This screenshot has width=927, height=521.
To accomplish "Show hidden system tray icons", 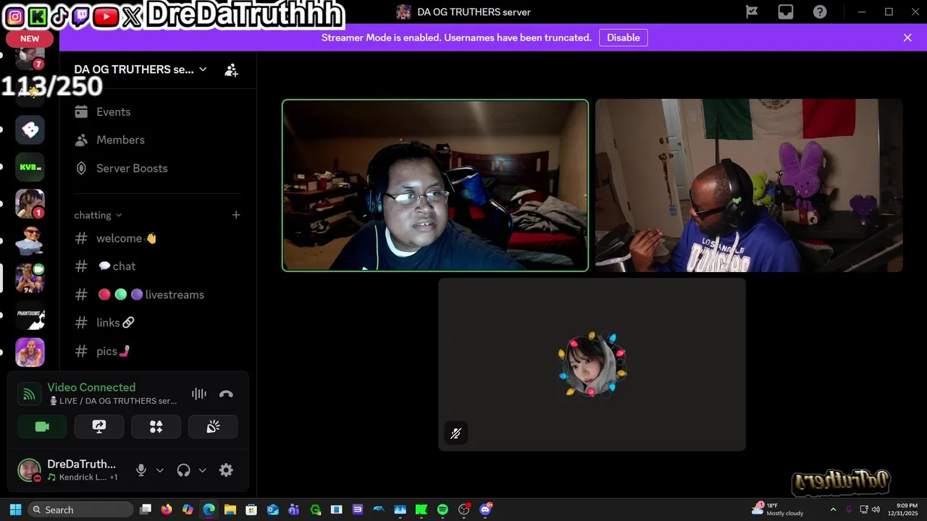I will point(833,509).
